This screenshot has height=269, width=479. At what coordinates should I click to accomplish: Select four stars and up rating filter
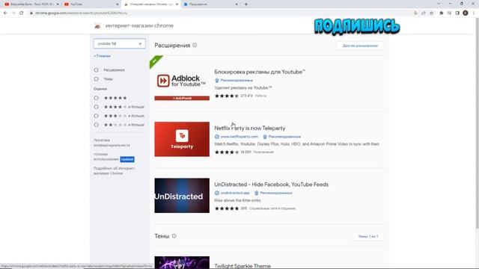(x=97, y=107)
